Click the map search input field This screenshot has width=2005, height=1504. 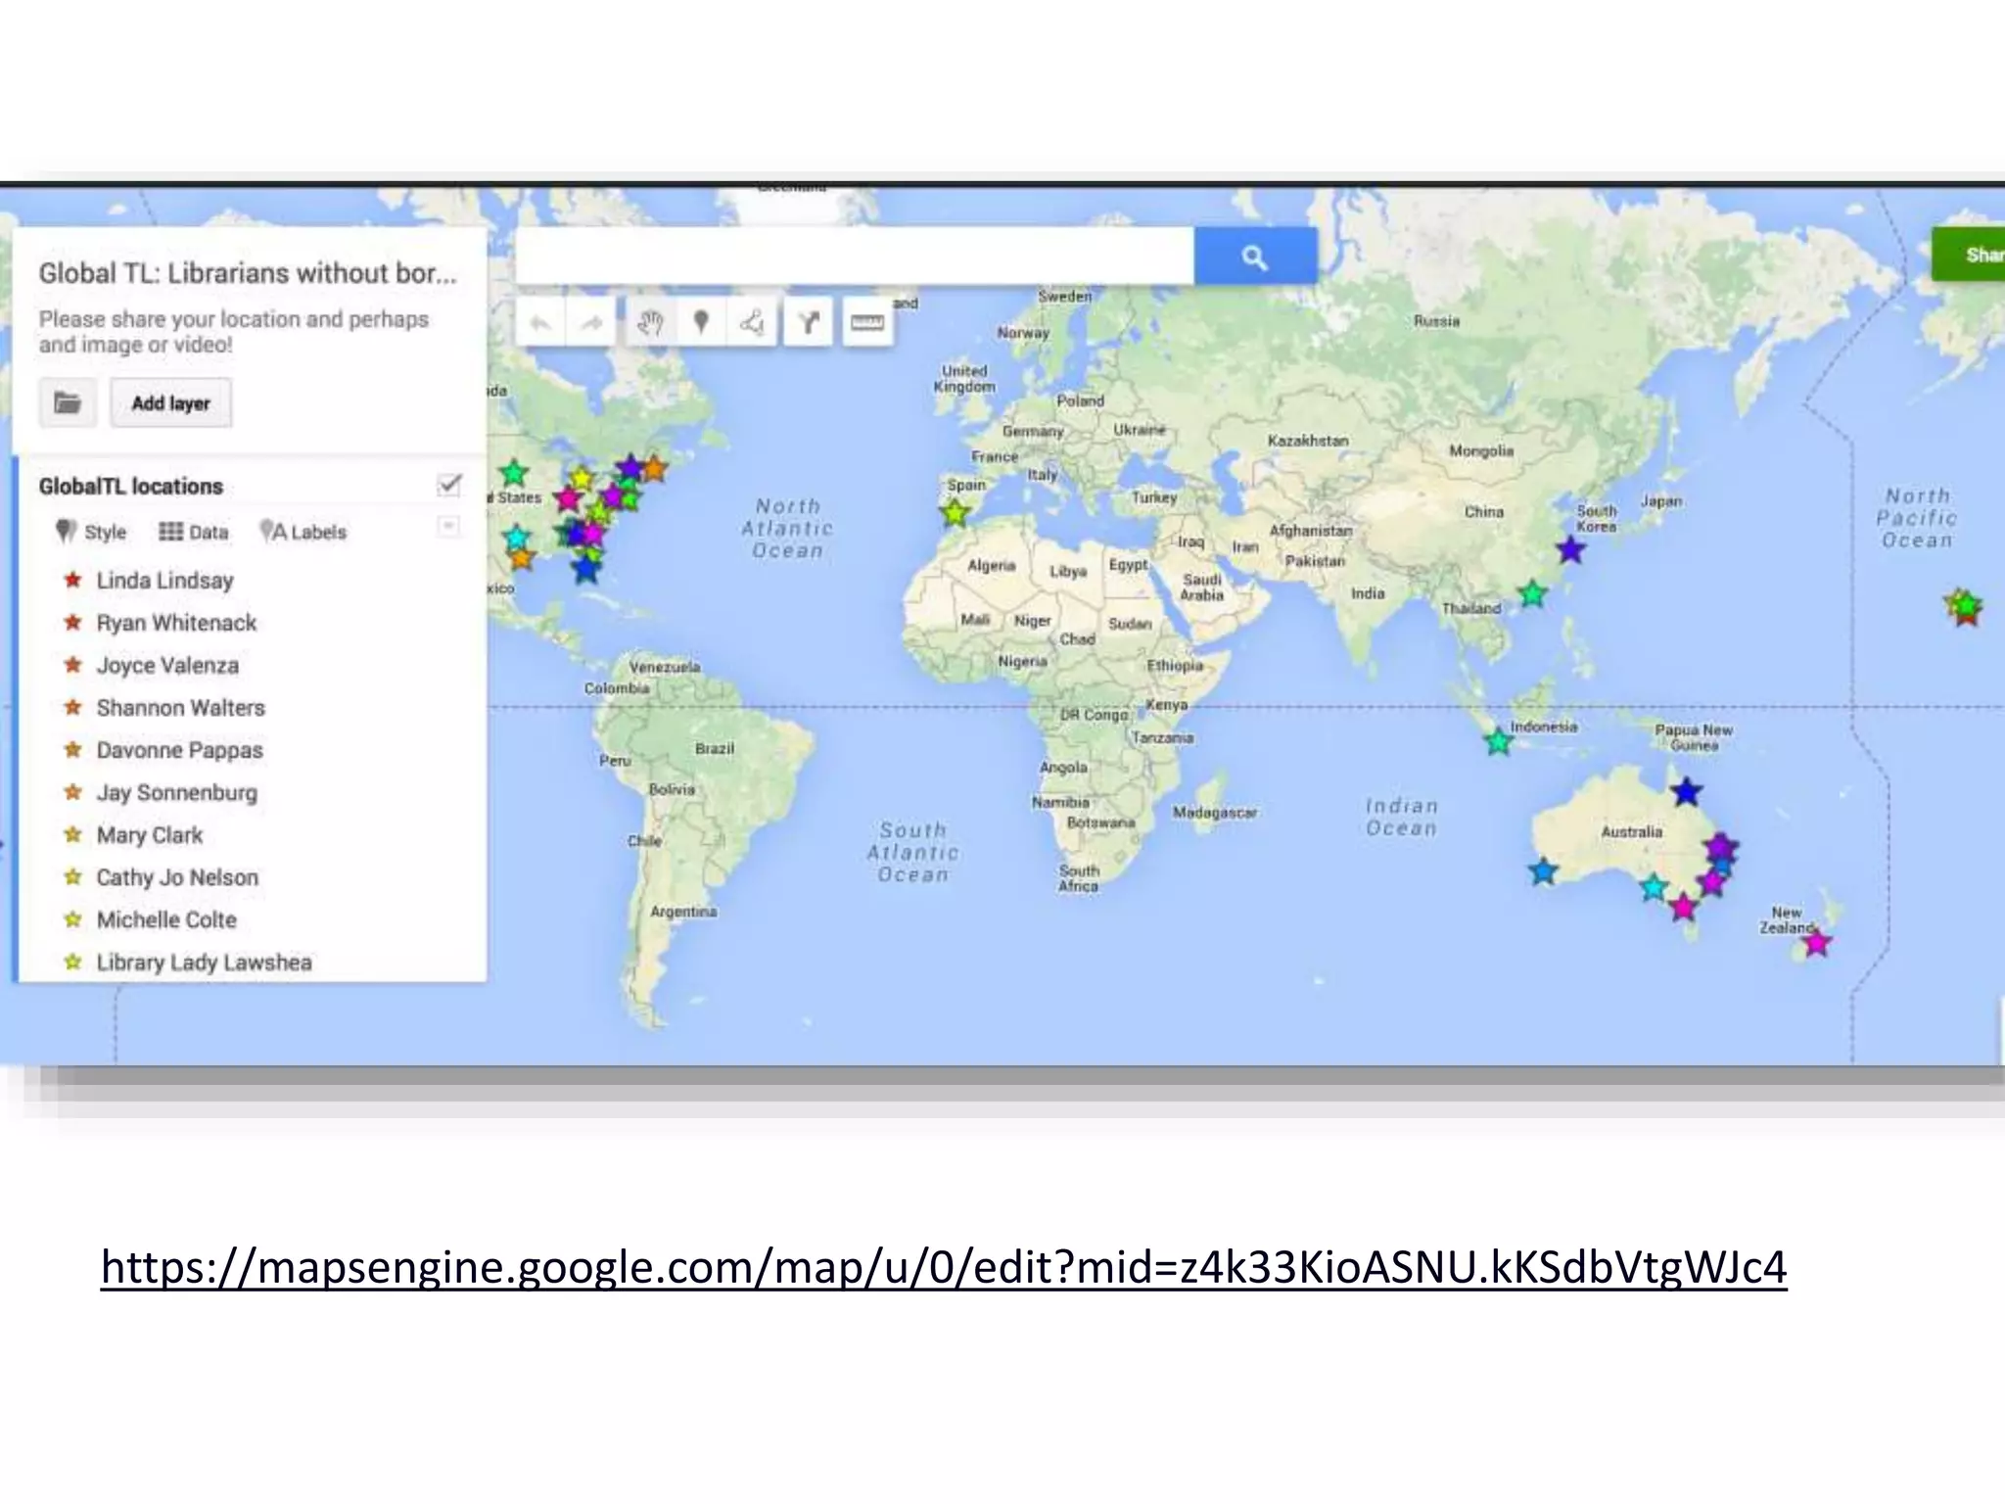pyautogui.click(x=855, y=257)
